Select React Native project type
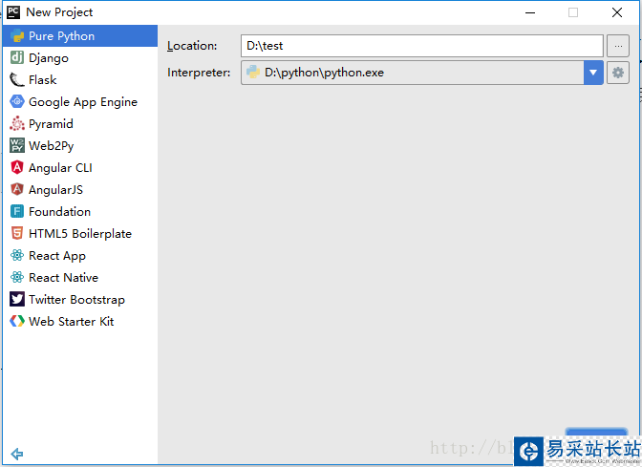The width and height of the screenshot is (642, 467). [63, 278]
